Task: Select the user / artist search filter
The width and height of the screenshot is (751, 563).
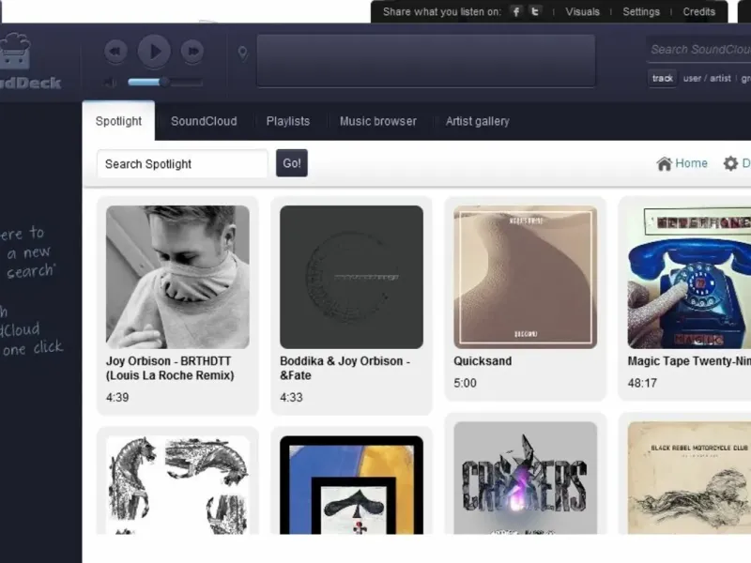Action: pyautogui.click(x=707, y=78)
